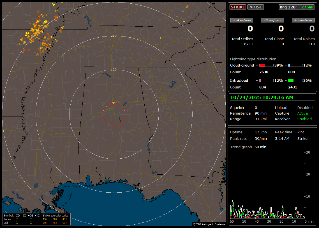319x228 pixels.
Task: Click the 90+ strike age color code
Action: [x=65, y=223]
